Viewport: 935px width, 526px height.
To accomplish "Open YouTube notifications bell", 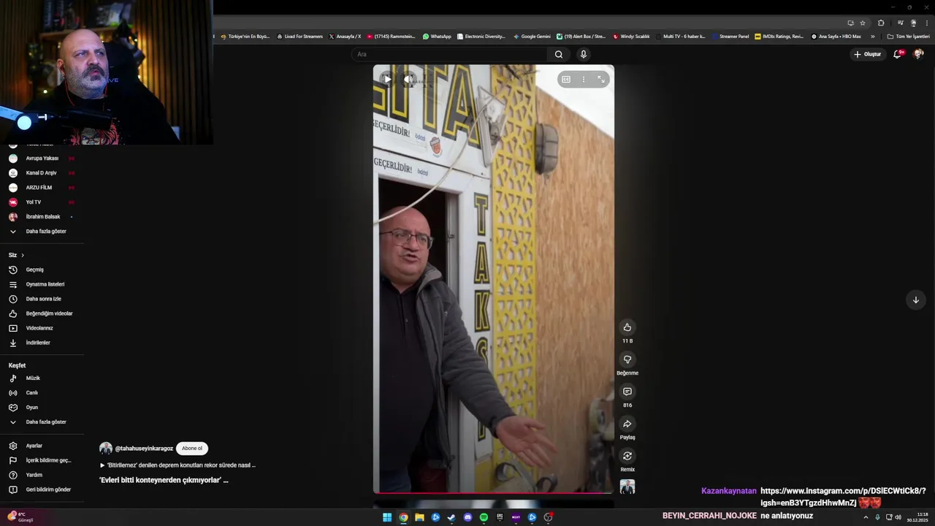I will click(898, 54).
